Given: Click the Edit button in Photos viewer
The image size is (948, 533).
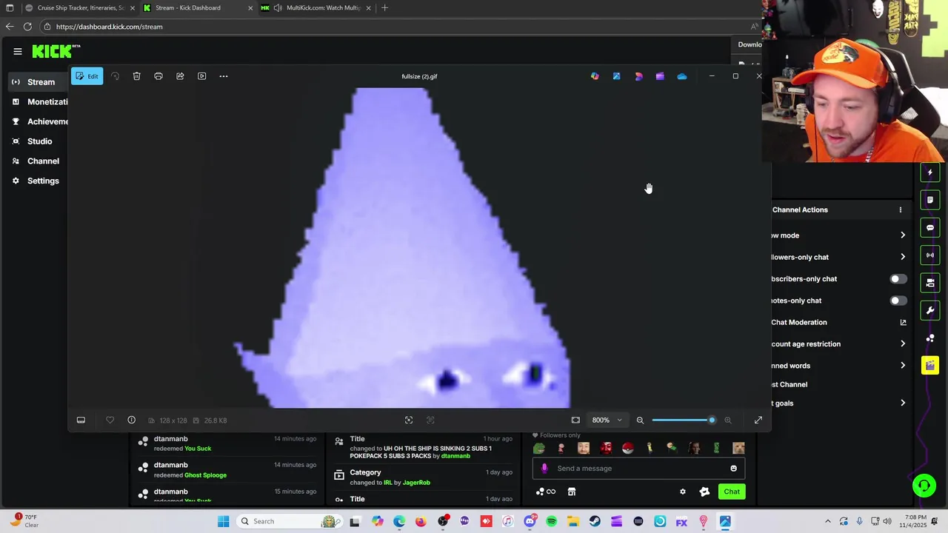Looking at the screenshot, I should click(87, 76).
